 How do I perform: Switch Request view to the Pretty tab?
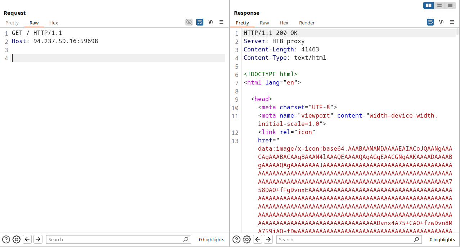tap(12, 23)
